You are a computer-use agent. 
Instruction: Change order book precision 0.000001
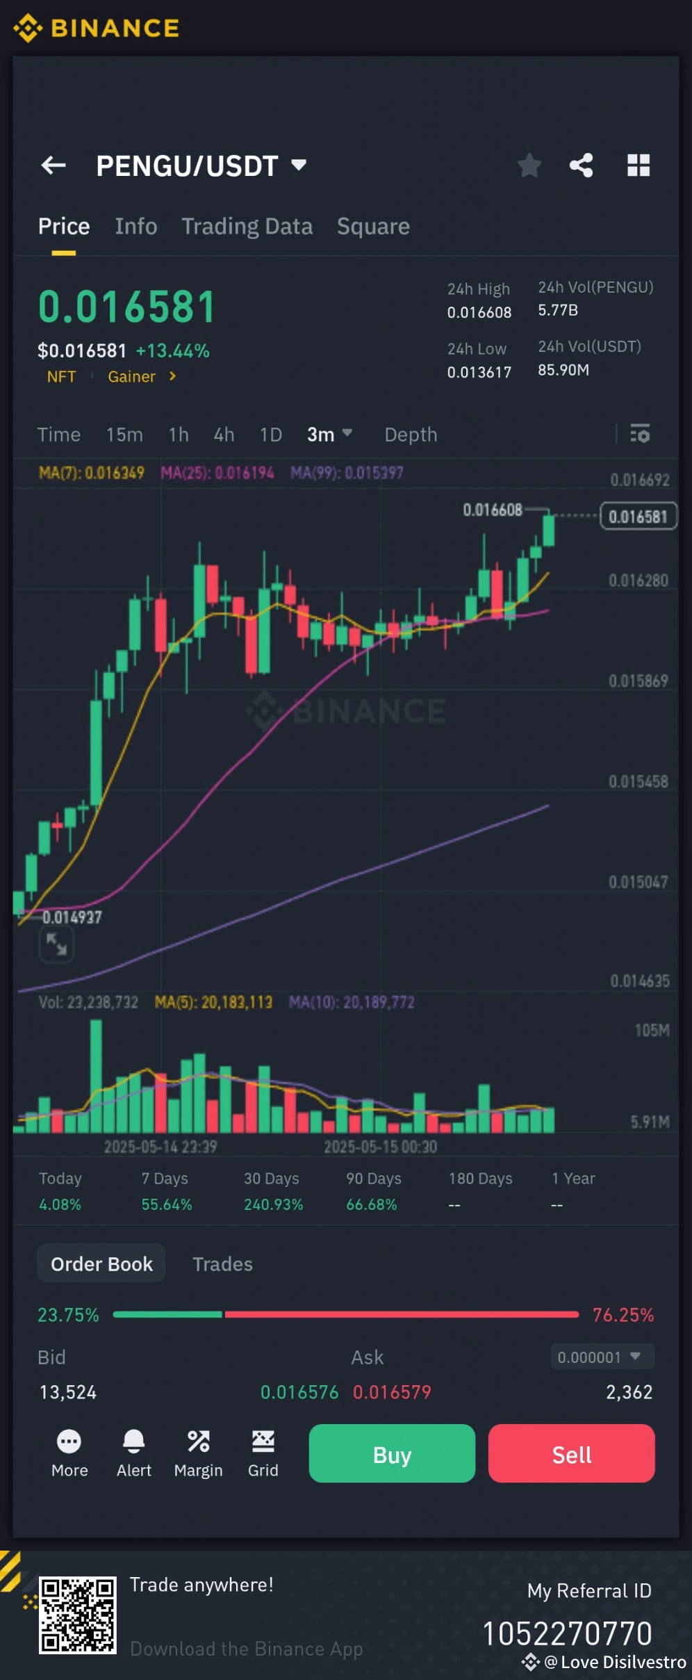tap(602, 1357)
